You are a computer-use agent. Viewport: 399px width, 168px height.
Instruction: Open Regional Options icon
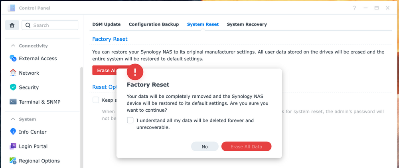click(x=13, y=161)
